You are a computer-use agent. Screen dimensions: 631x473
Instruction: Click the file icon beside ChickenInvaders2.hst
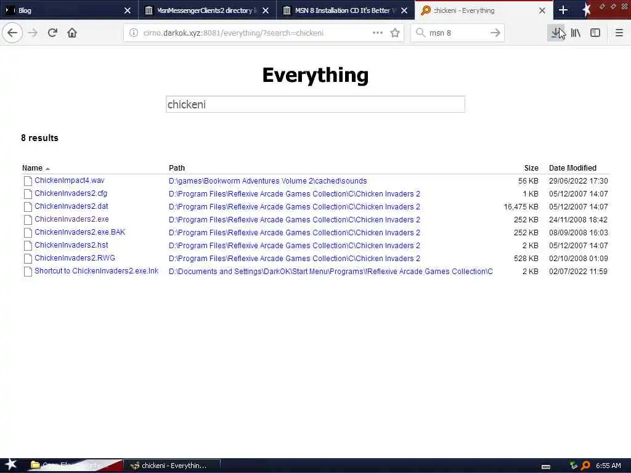pos(28,245)
